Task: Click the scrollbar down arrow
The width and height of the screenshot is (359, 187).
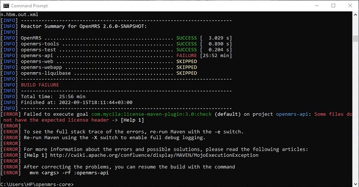Action: 355,184
